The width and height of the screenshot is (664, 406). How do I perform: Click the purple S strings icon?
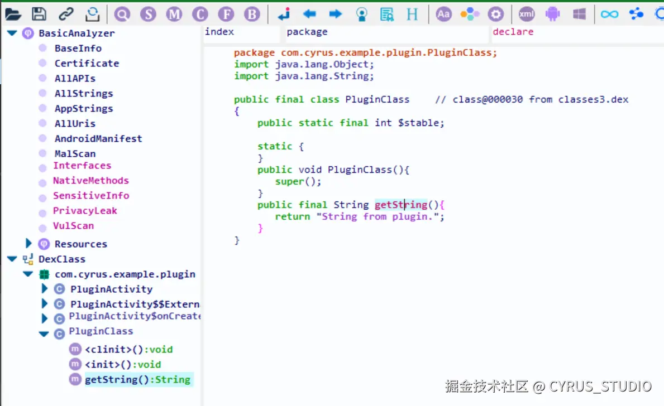coord(148,14)
